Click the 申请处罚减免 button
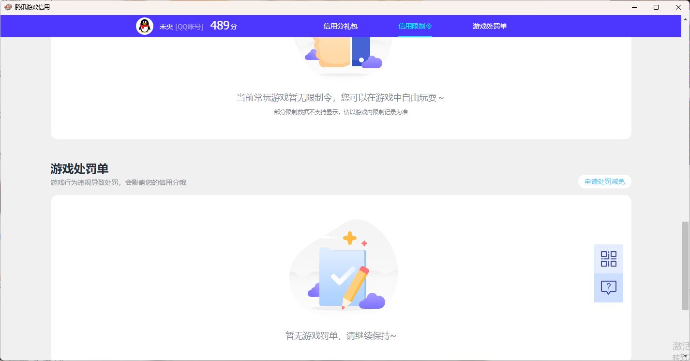690x361 pixels. (604, 181)
